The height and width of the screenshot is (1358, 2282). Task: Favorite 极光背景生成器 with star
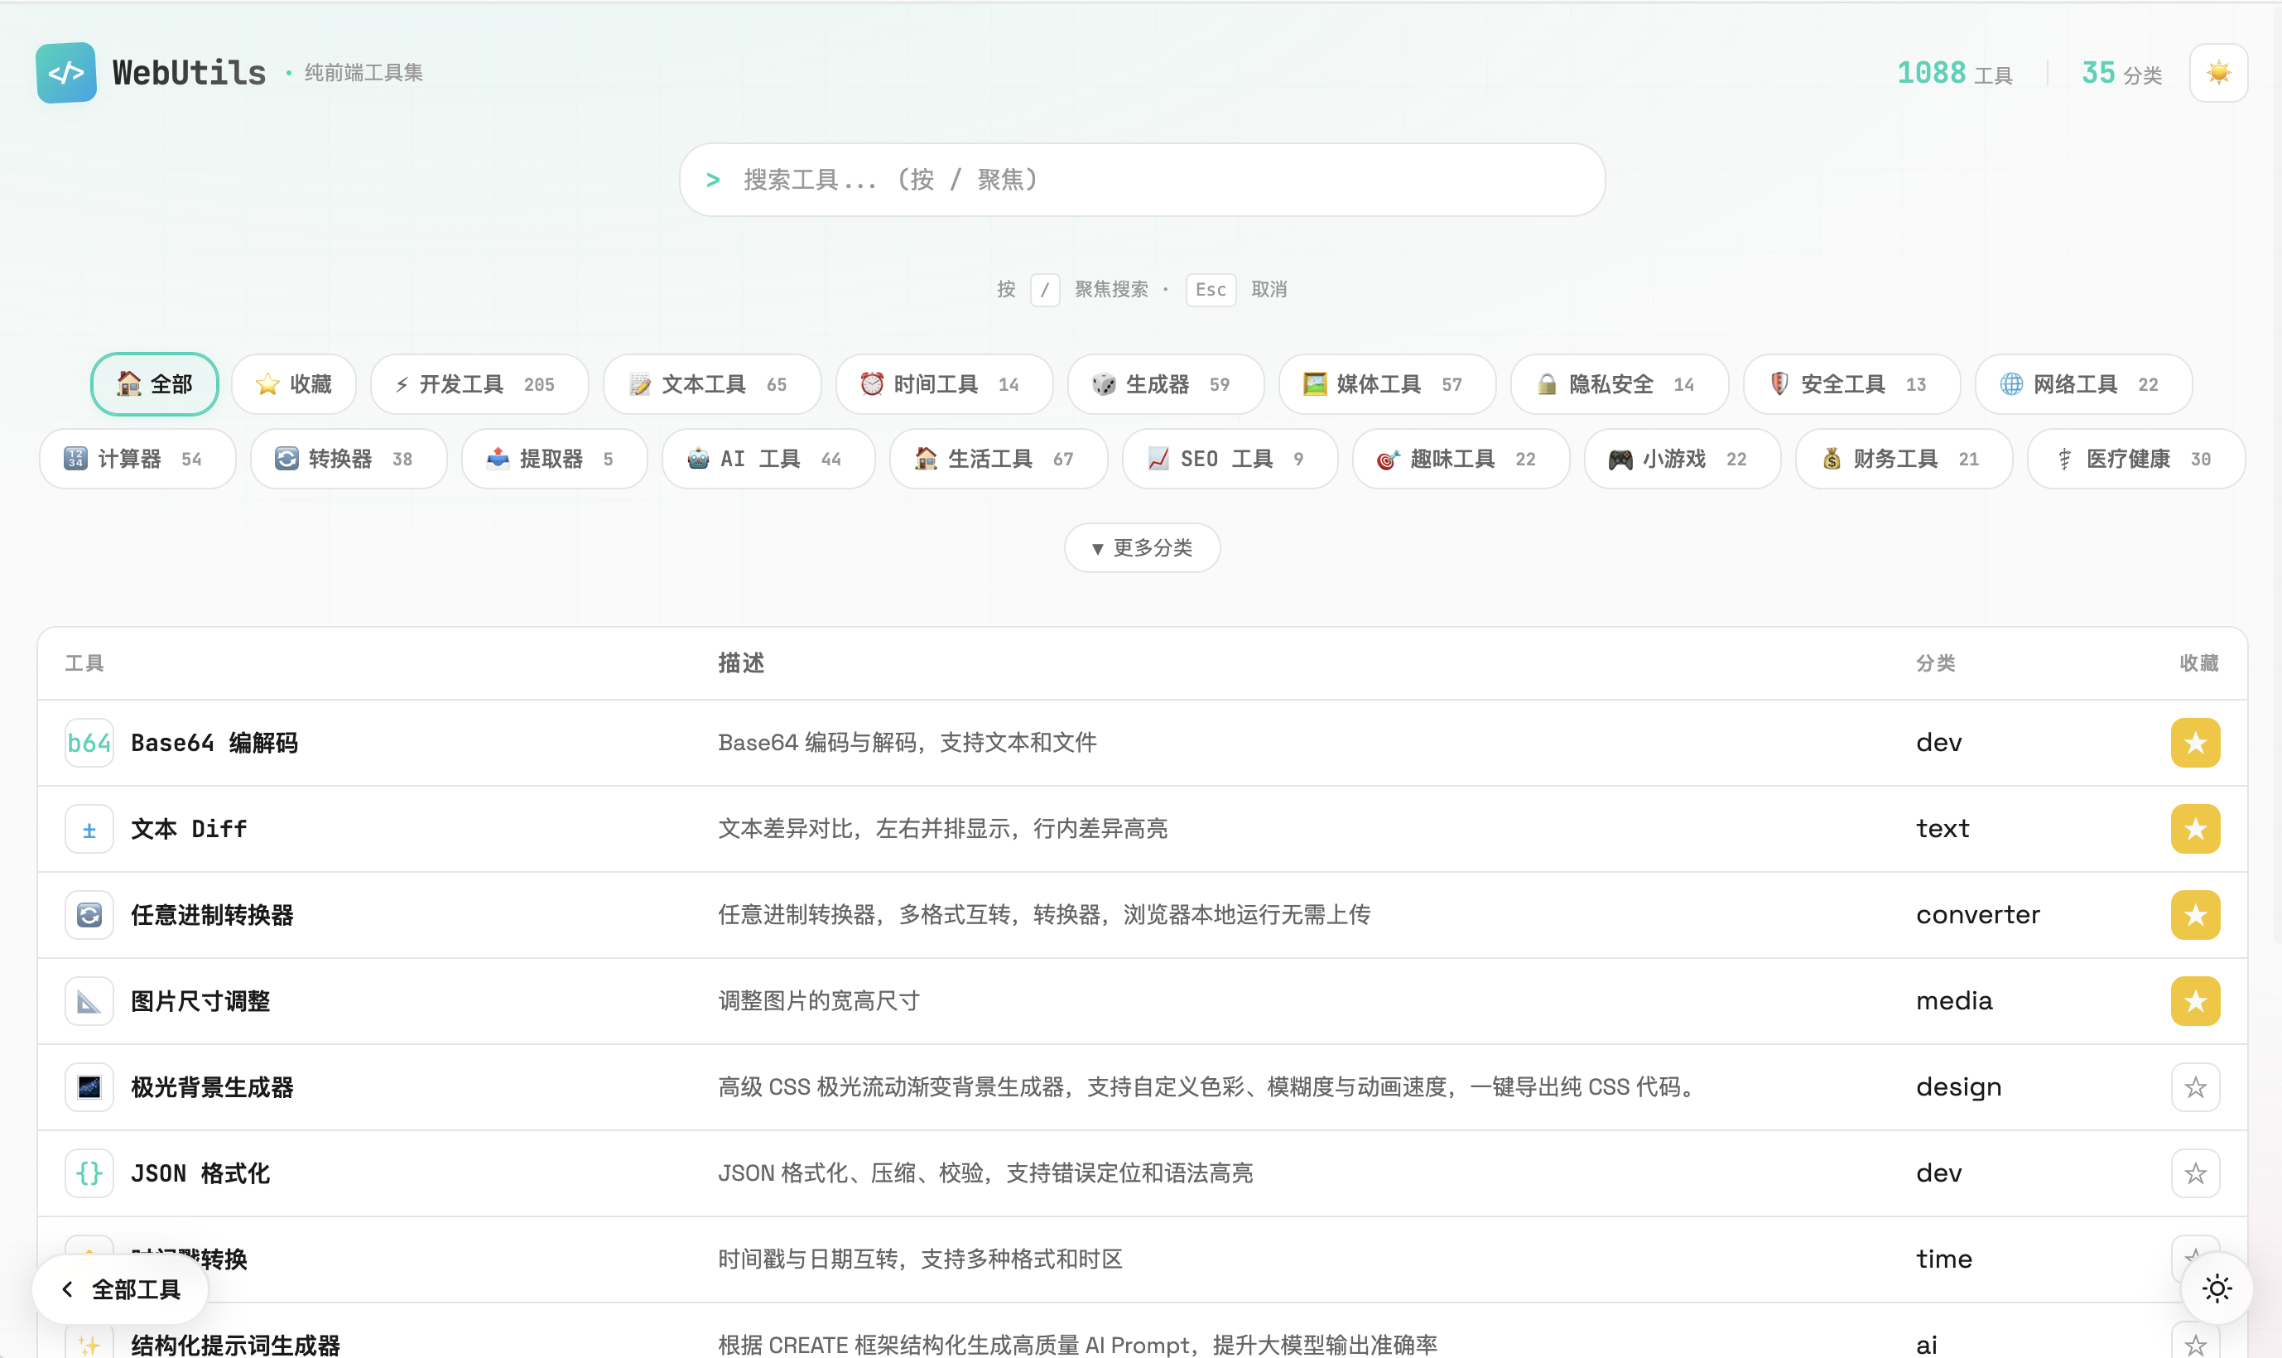(x=2195, y=1087)
